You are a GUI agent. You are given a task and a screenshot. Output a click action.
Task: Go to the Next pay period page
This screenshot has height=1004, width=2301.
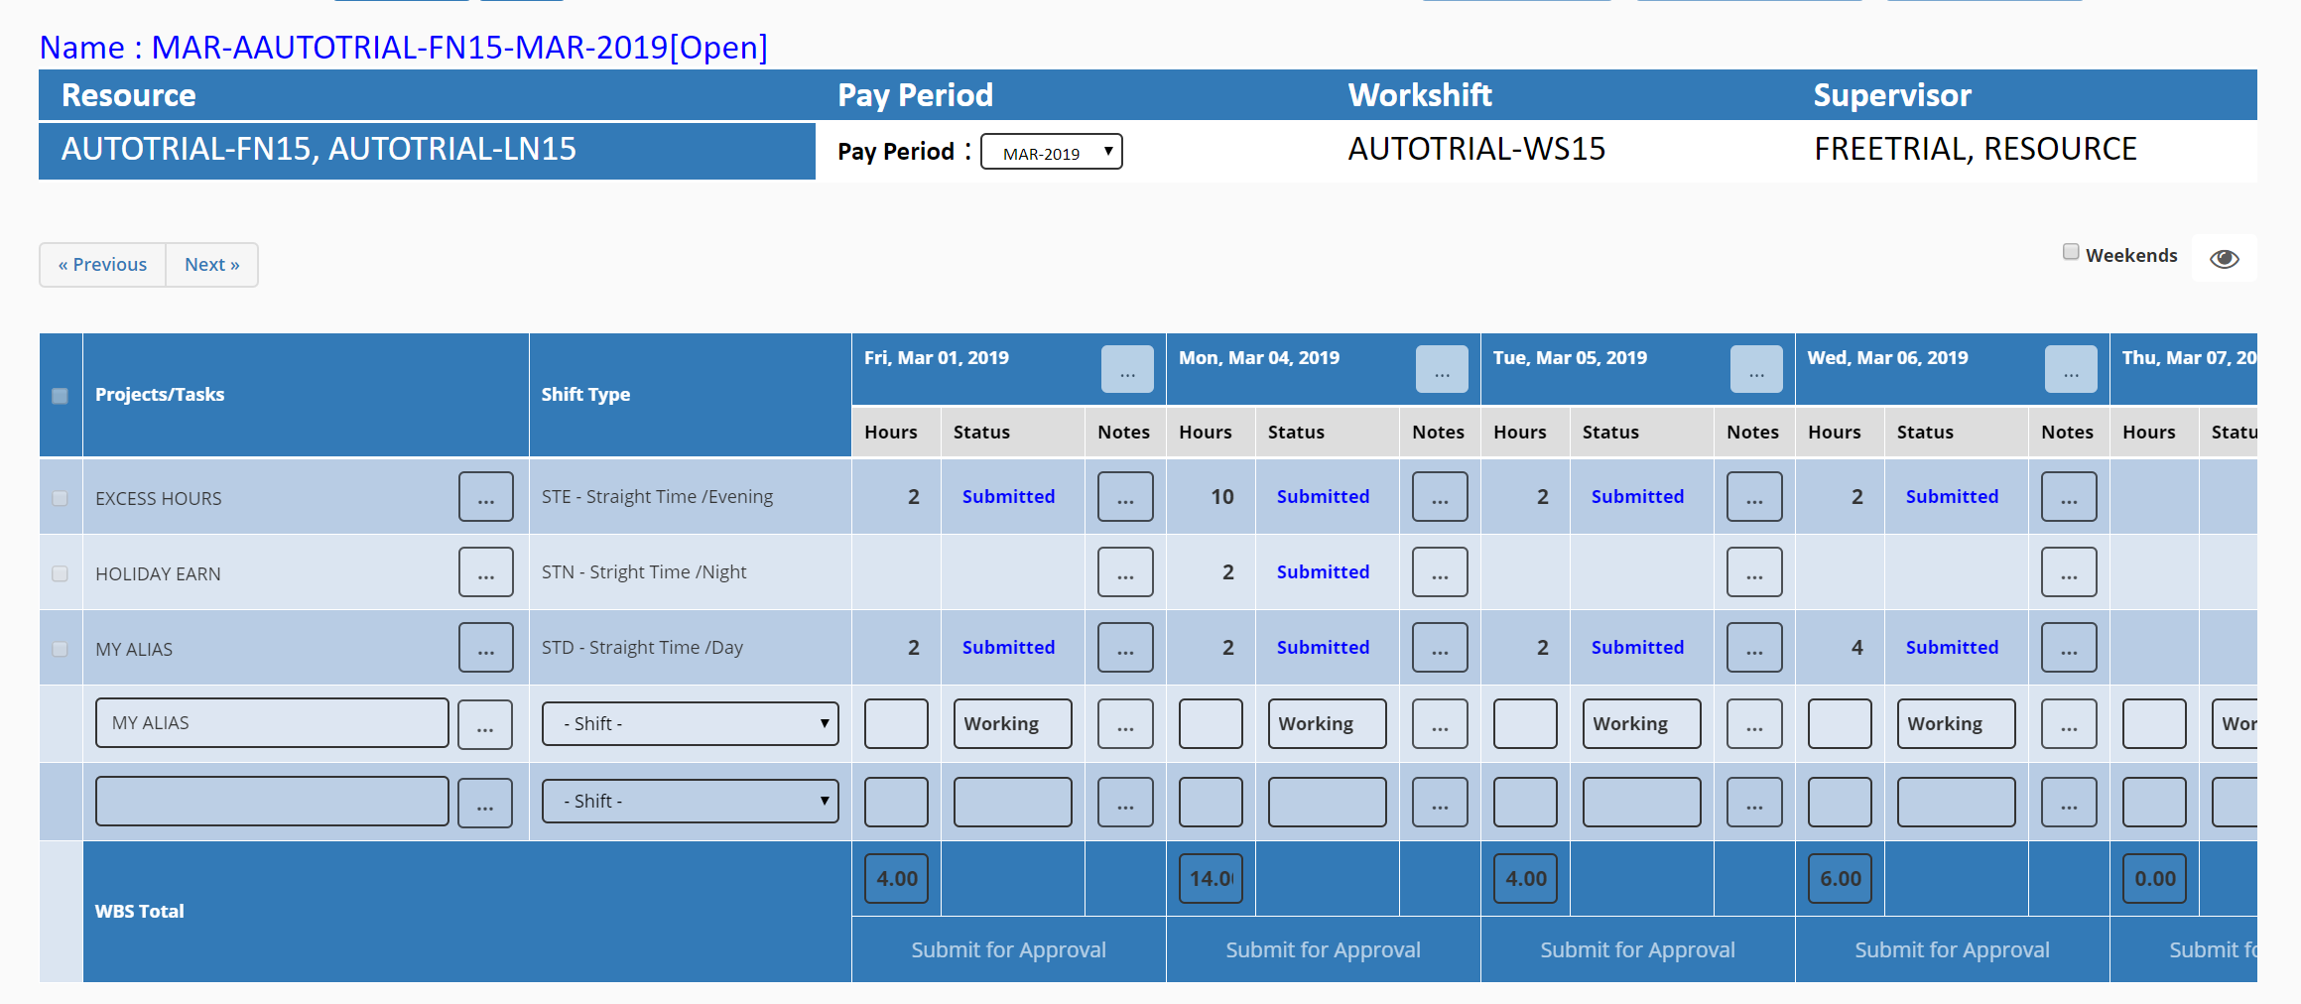[211, 264]
